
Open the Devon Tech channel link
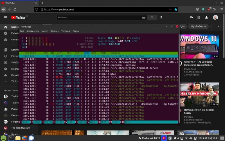pyautogui.click(x=190, y=69)
